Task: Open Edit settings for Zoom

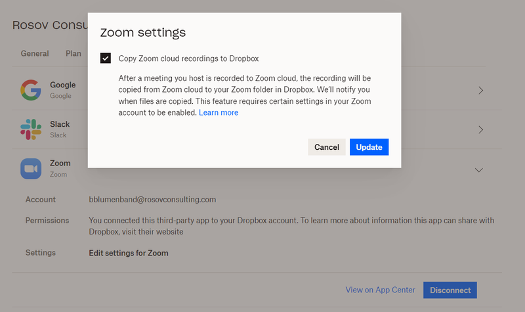Action: [x=129, y=253]
